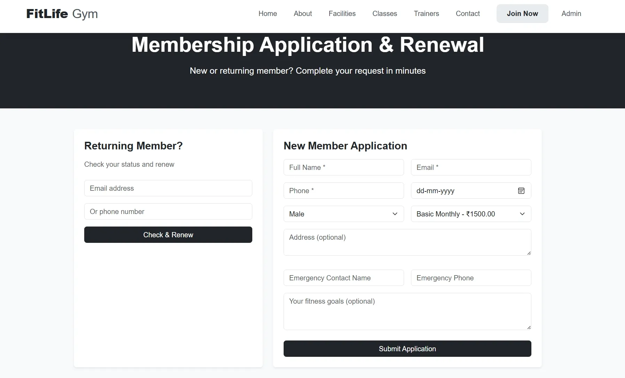Viewport: 625px width, 378px height.
Task: Click Submit Application
Action: (x=407, y=348)
